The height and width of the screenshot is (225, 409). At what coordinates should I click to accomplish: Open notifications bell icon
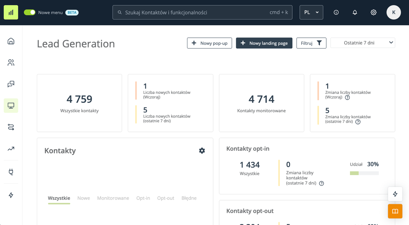tap(355, 12)
